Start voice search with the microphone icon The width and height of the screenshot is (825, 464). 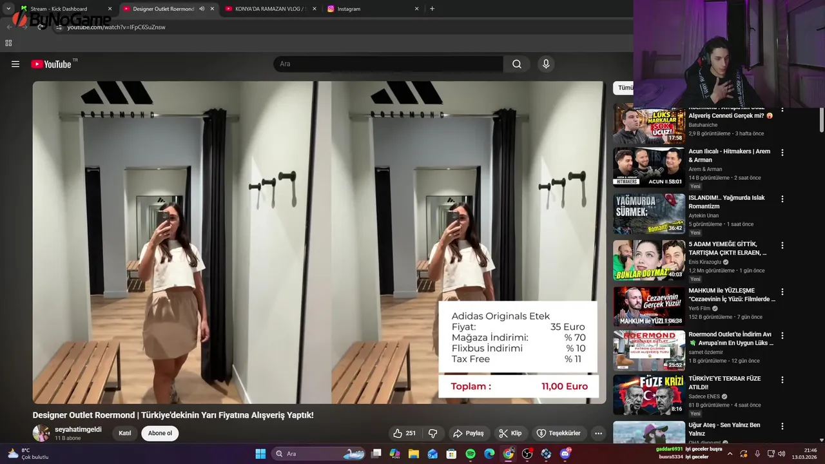pos(546,64)
